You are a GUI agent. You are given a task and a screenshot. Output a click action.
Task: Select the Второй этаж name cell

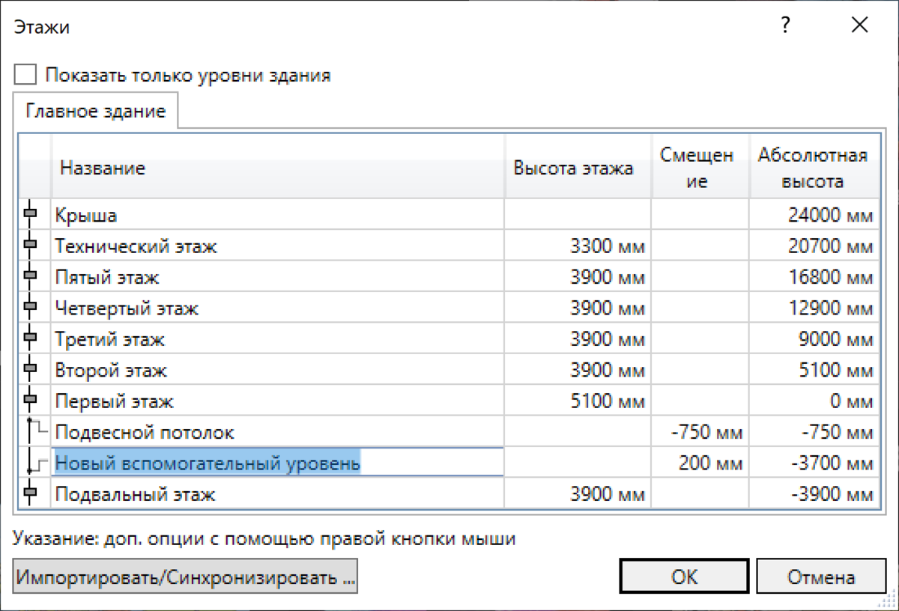tap(278, 370)
